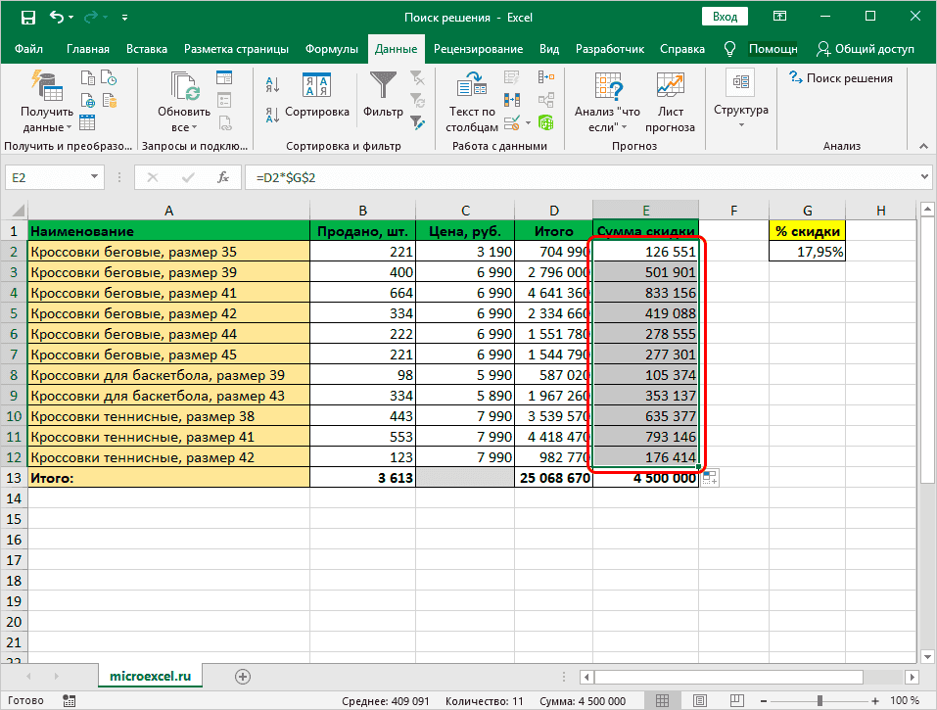Switch to the Вставка tab

click(x=147, y=49)
